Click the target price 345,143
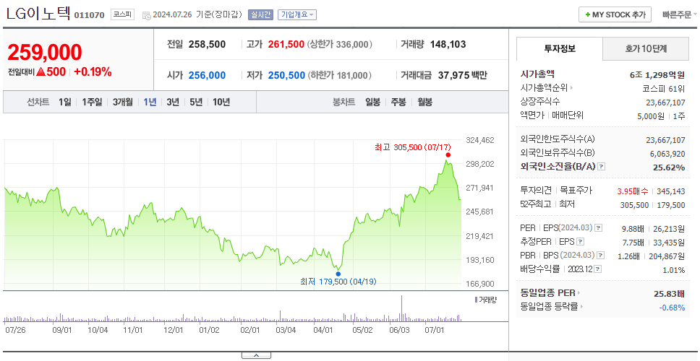The height and width of the screenshot is (361, 700). [x=670, y=191]
